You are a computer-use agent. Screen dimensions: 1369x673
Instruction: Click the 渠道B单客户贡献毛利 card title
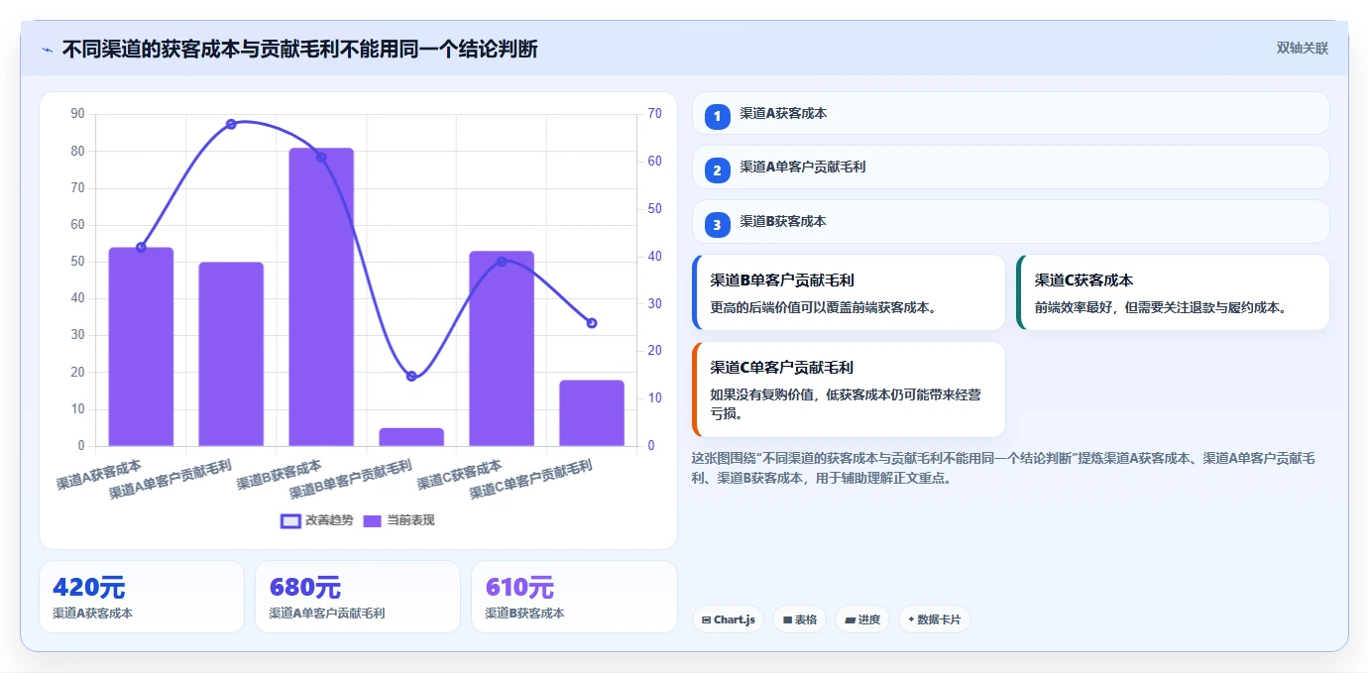pyautogui.click(x=782, y=280)
